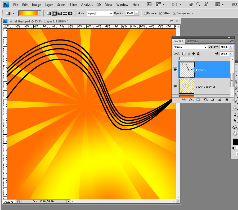
Task: Choose the Angle Gradient style icon
Action: (60, 13)
